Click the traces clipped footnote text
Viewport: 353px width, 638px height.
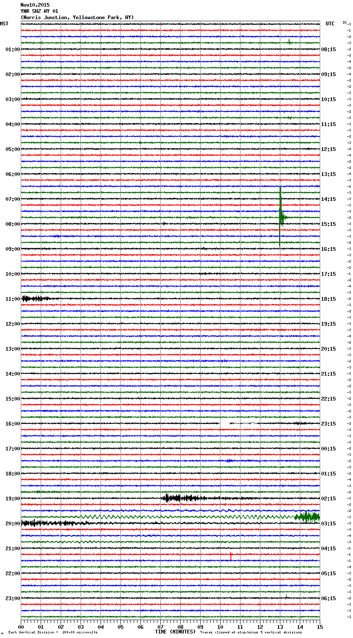click(251, 632)
